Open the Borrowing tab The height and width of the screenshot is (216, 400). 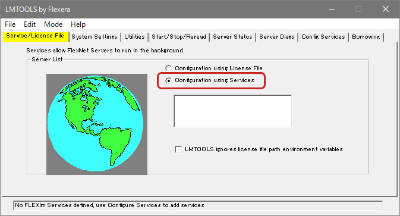click(x=366, y=37)
